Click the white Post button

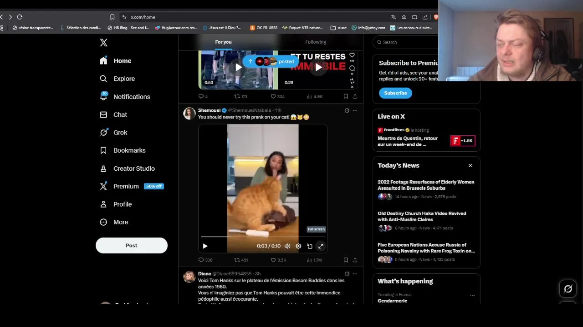(x=132, y=245)
